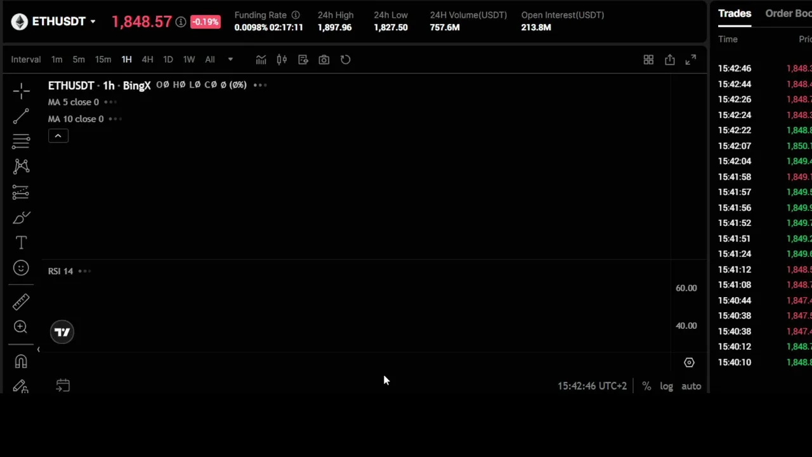Viewport: 812px width, 457px height.
Task: Click the 15:42:46 UTC+2 timezone
Action: click(x=592, y=386)
